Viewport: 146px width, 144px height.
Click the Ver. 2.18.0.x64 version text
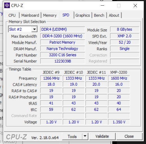click(45, 138)
